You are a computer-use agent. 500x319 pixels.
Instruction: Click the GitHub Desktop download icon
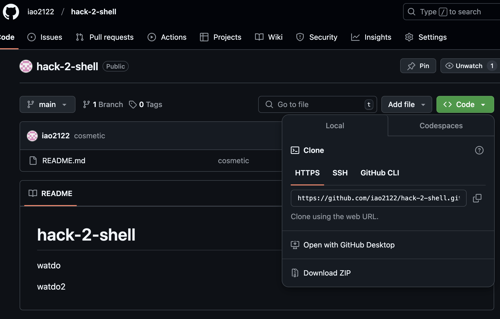pyautogui.click(x=295, y=245)
